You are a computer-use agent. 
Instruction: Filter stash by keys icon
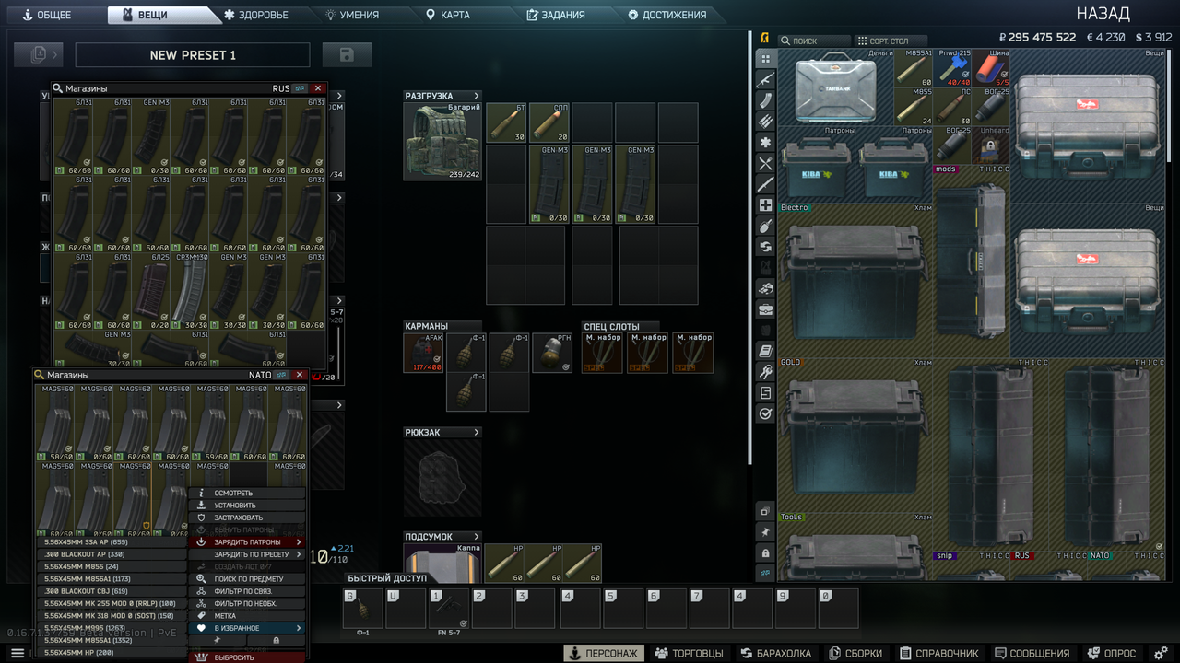[765, 372]
